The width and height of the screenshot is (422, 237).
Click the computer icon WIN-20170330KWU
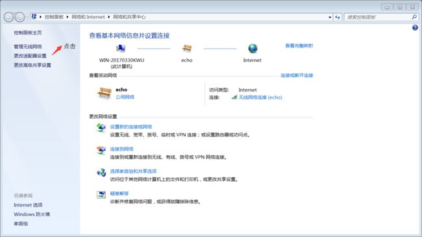coord(121,49)
